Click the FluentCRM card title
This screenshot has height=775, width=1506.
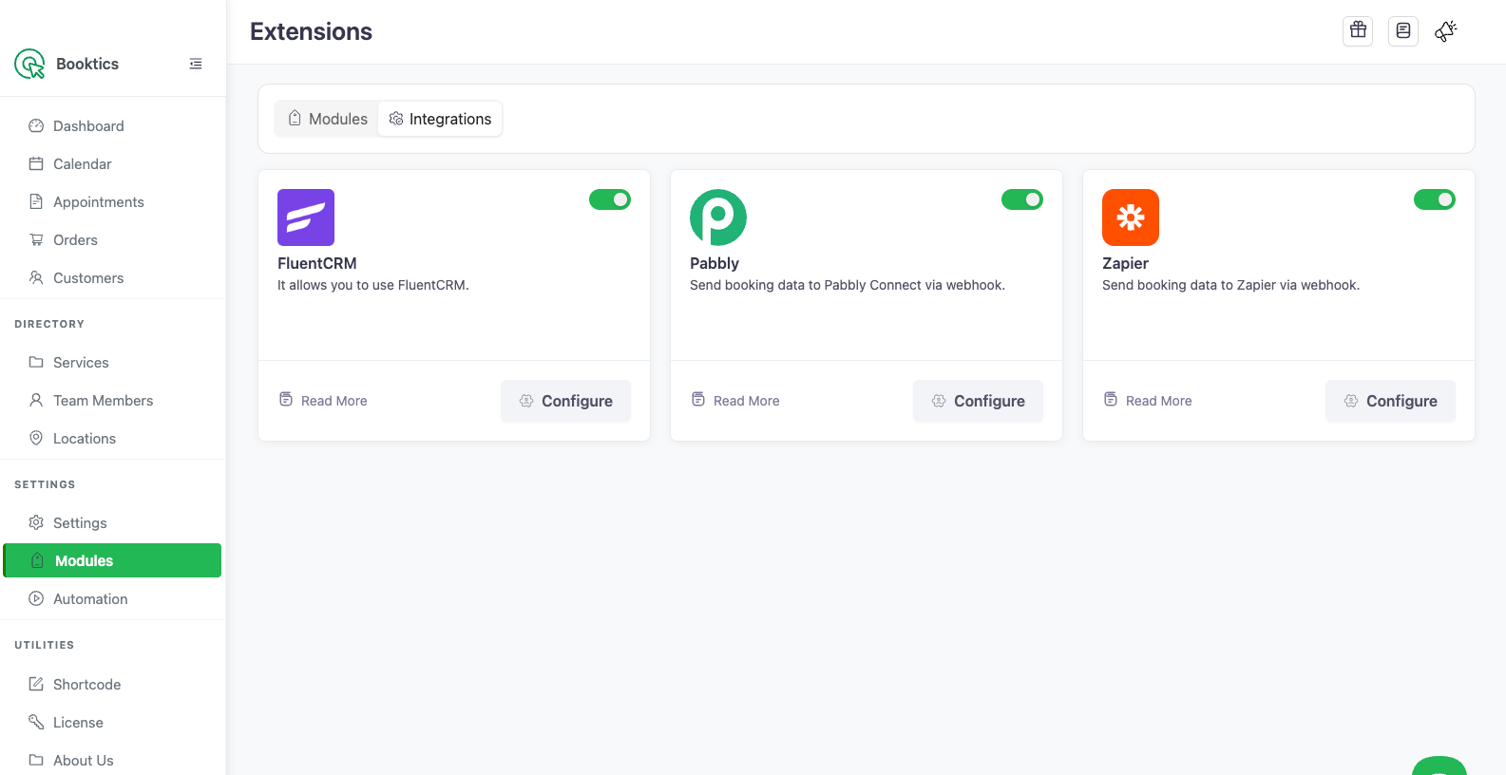[x=317, y=263]
